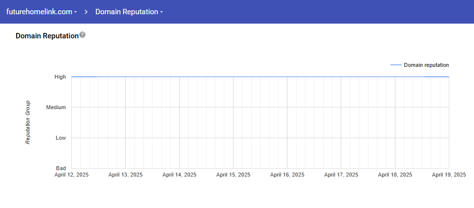474x208 pixels.
Task: Click the April 12, 2025 axis label
Action: (x=71, y=175)
